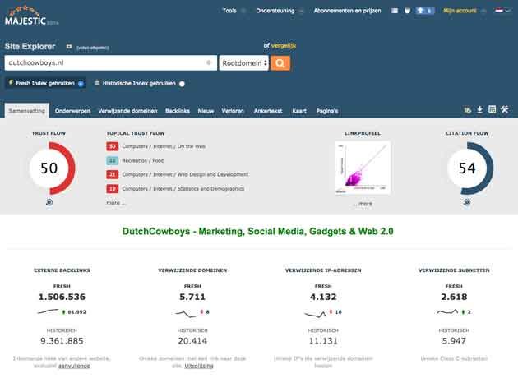The width and height of the screenshot is (518, 383).
Task: Click the Majestic logo
Action: coord(31,16)
